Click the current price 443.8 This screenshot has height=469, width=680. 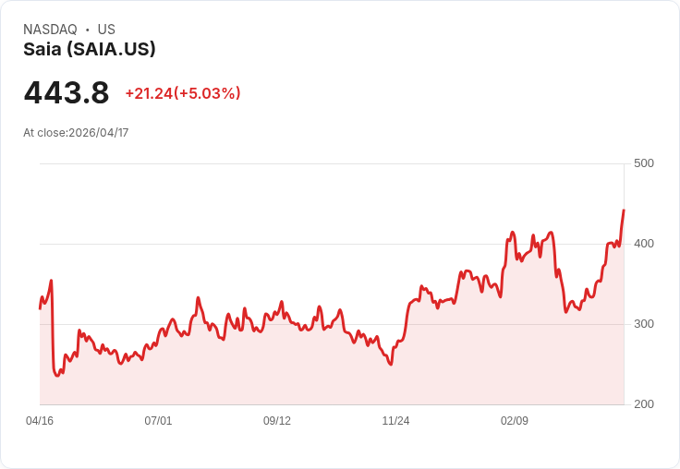click(67, 92)
